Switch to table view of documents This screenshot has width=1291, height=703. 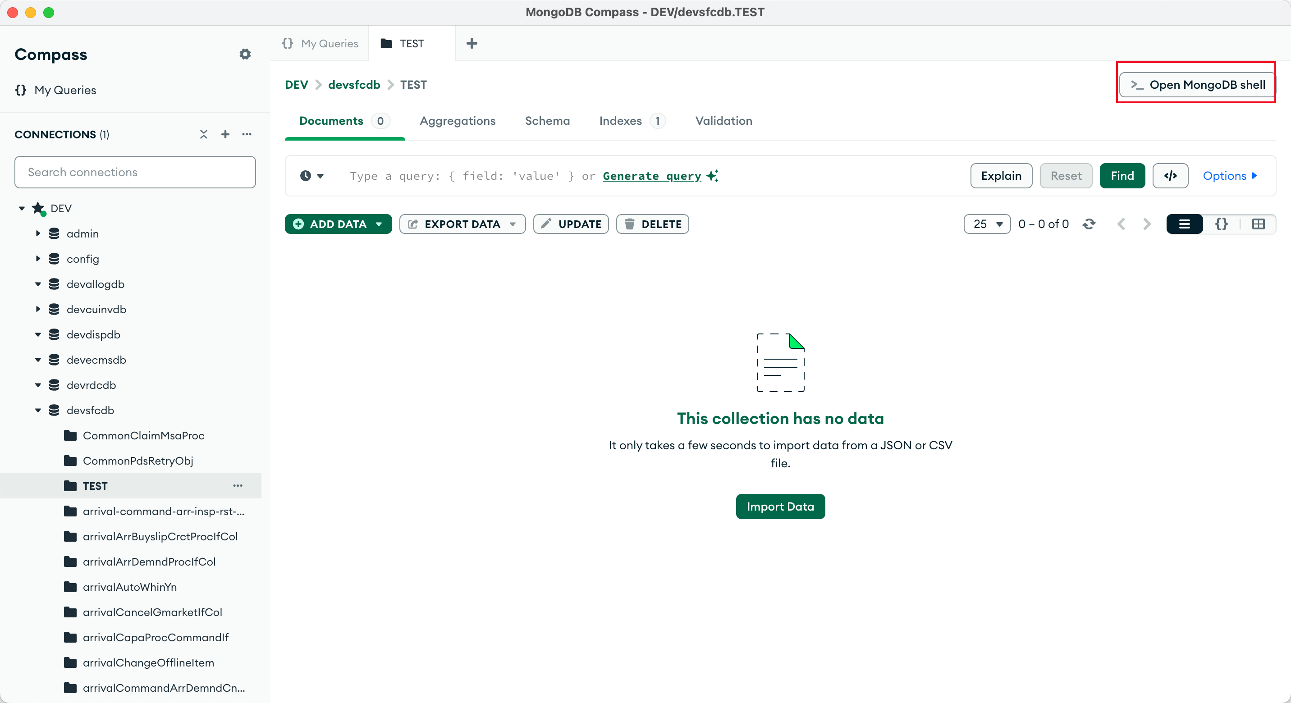click(1258, 224)
